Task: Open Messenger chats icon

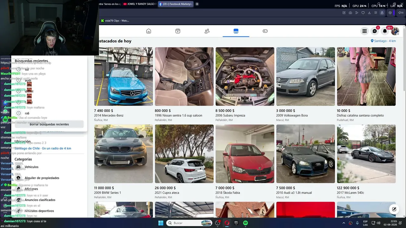Action: [x=375, y=31]
